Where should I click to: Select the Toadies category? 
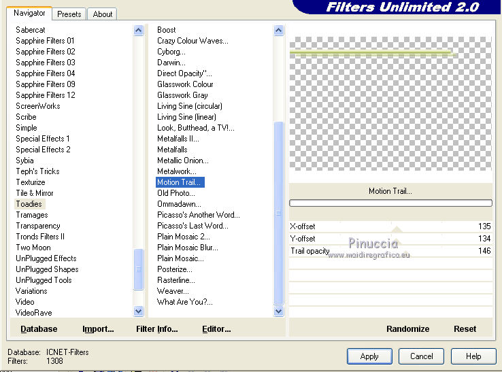[29, 204]
